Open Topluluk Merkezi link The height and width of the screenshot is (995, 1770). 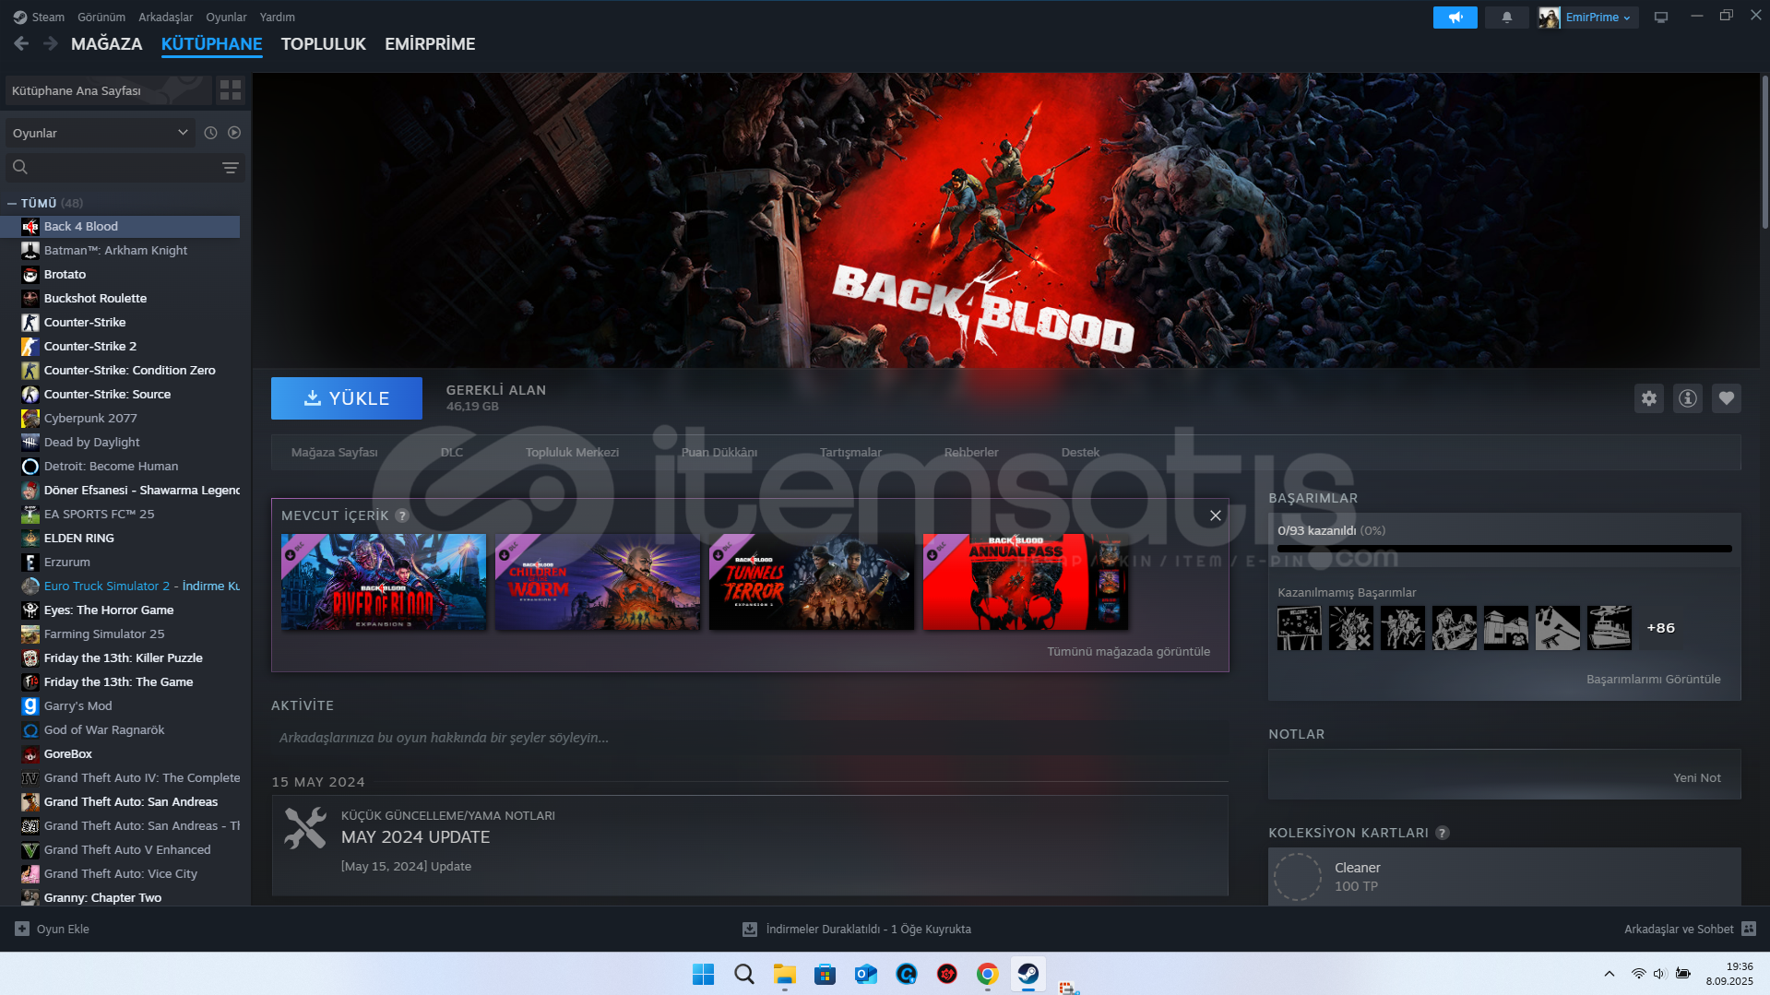[x=572, y=452]
